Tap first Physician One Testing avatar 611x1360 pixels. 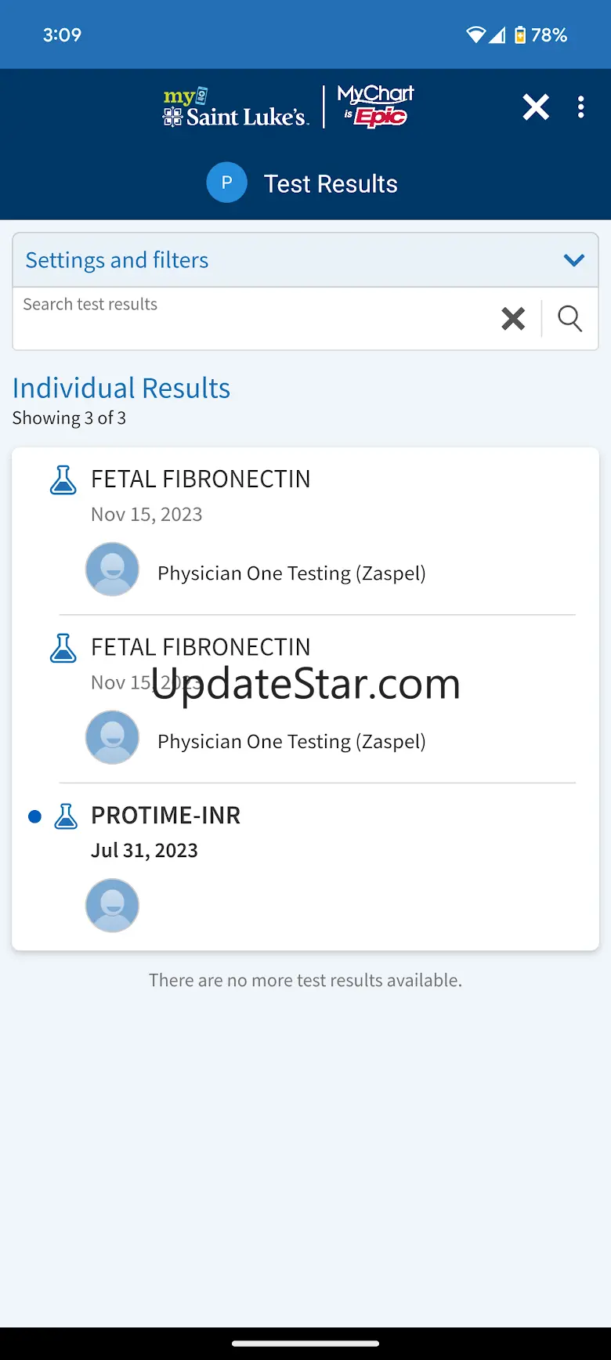pos(112,570)
